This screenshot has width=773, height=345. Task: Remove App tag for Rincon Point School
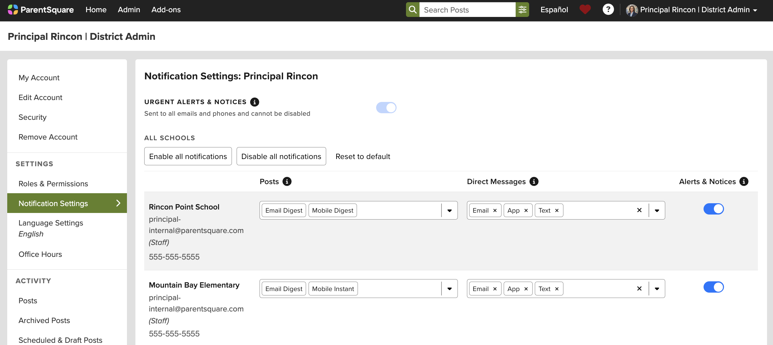pos(526,210)
